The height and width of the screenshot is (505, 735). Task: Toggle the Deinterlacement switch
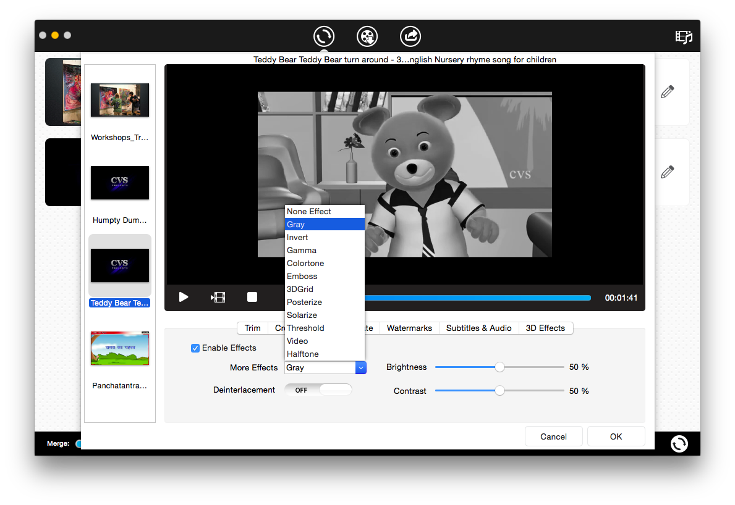tap(318, 390)
